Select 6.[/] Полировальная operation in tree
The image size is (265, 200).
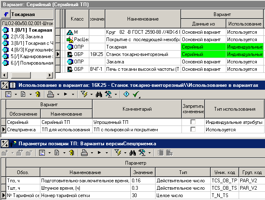click(x=32, y=63)
